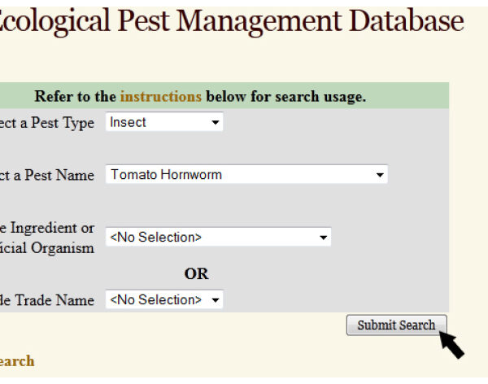The image size is (488, 384).
Task: Click the Pest Type field label
Action: [x=49, y=124]
